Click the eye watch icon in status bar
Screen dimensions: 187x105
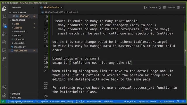37,101
